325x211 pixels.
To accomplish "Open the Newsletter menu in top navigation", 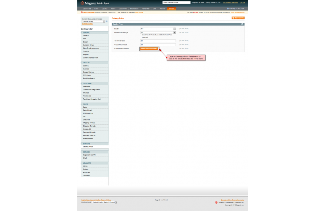I will pos(146,9).
